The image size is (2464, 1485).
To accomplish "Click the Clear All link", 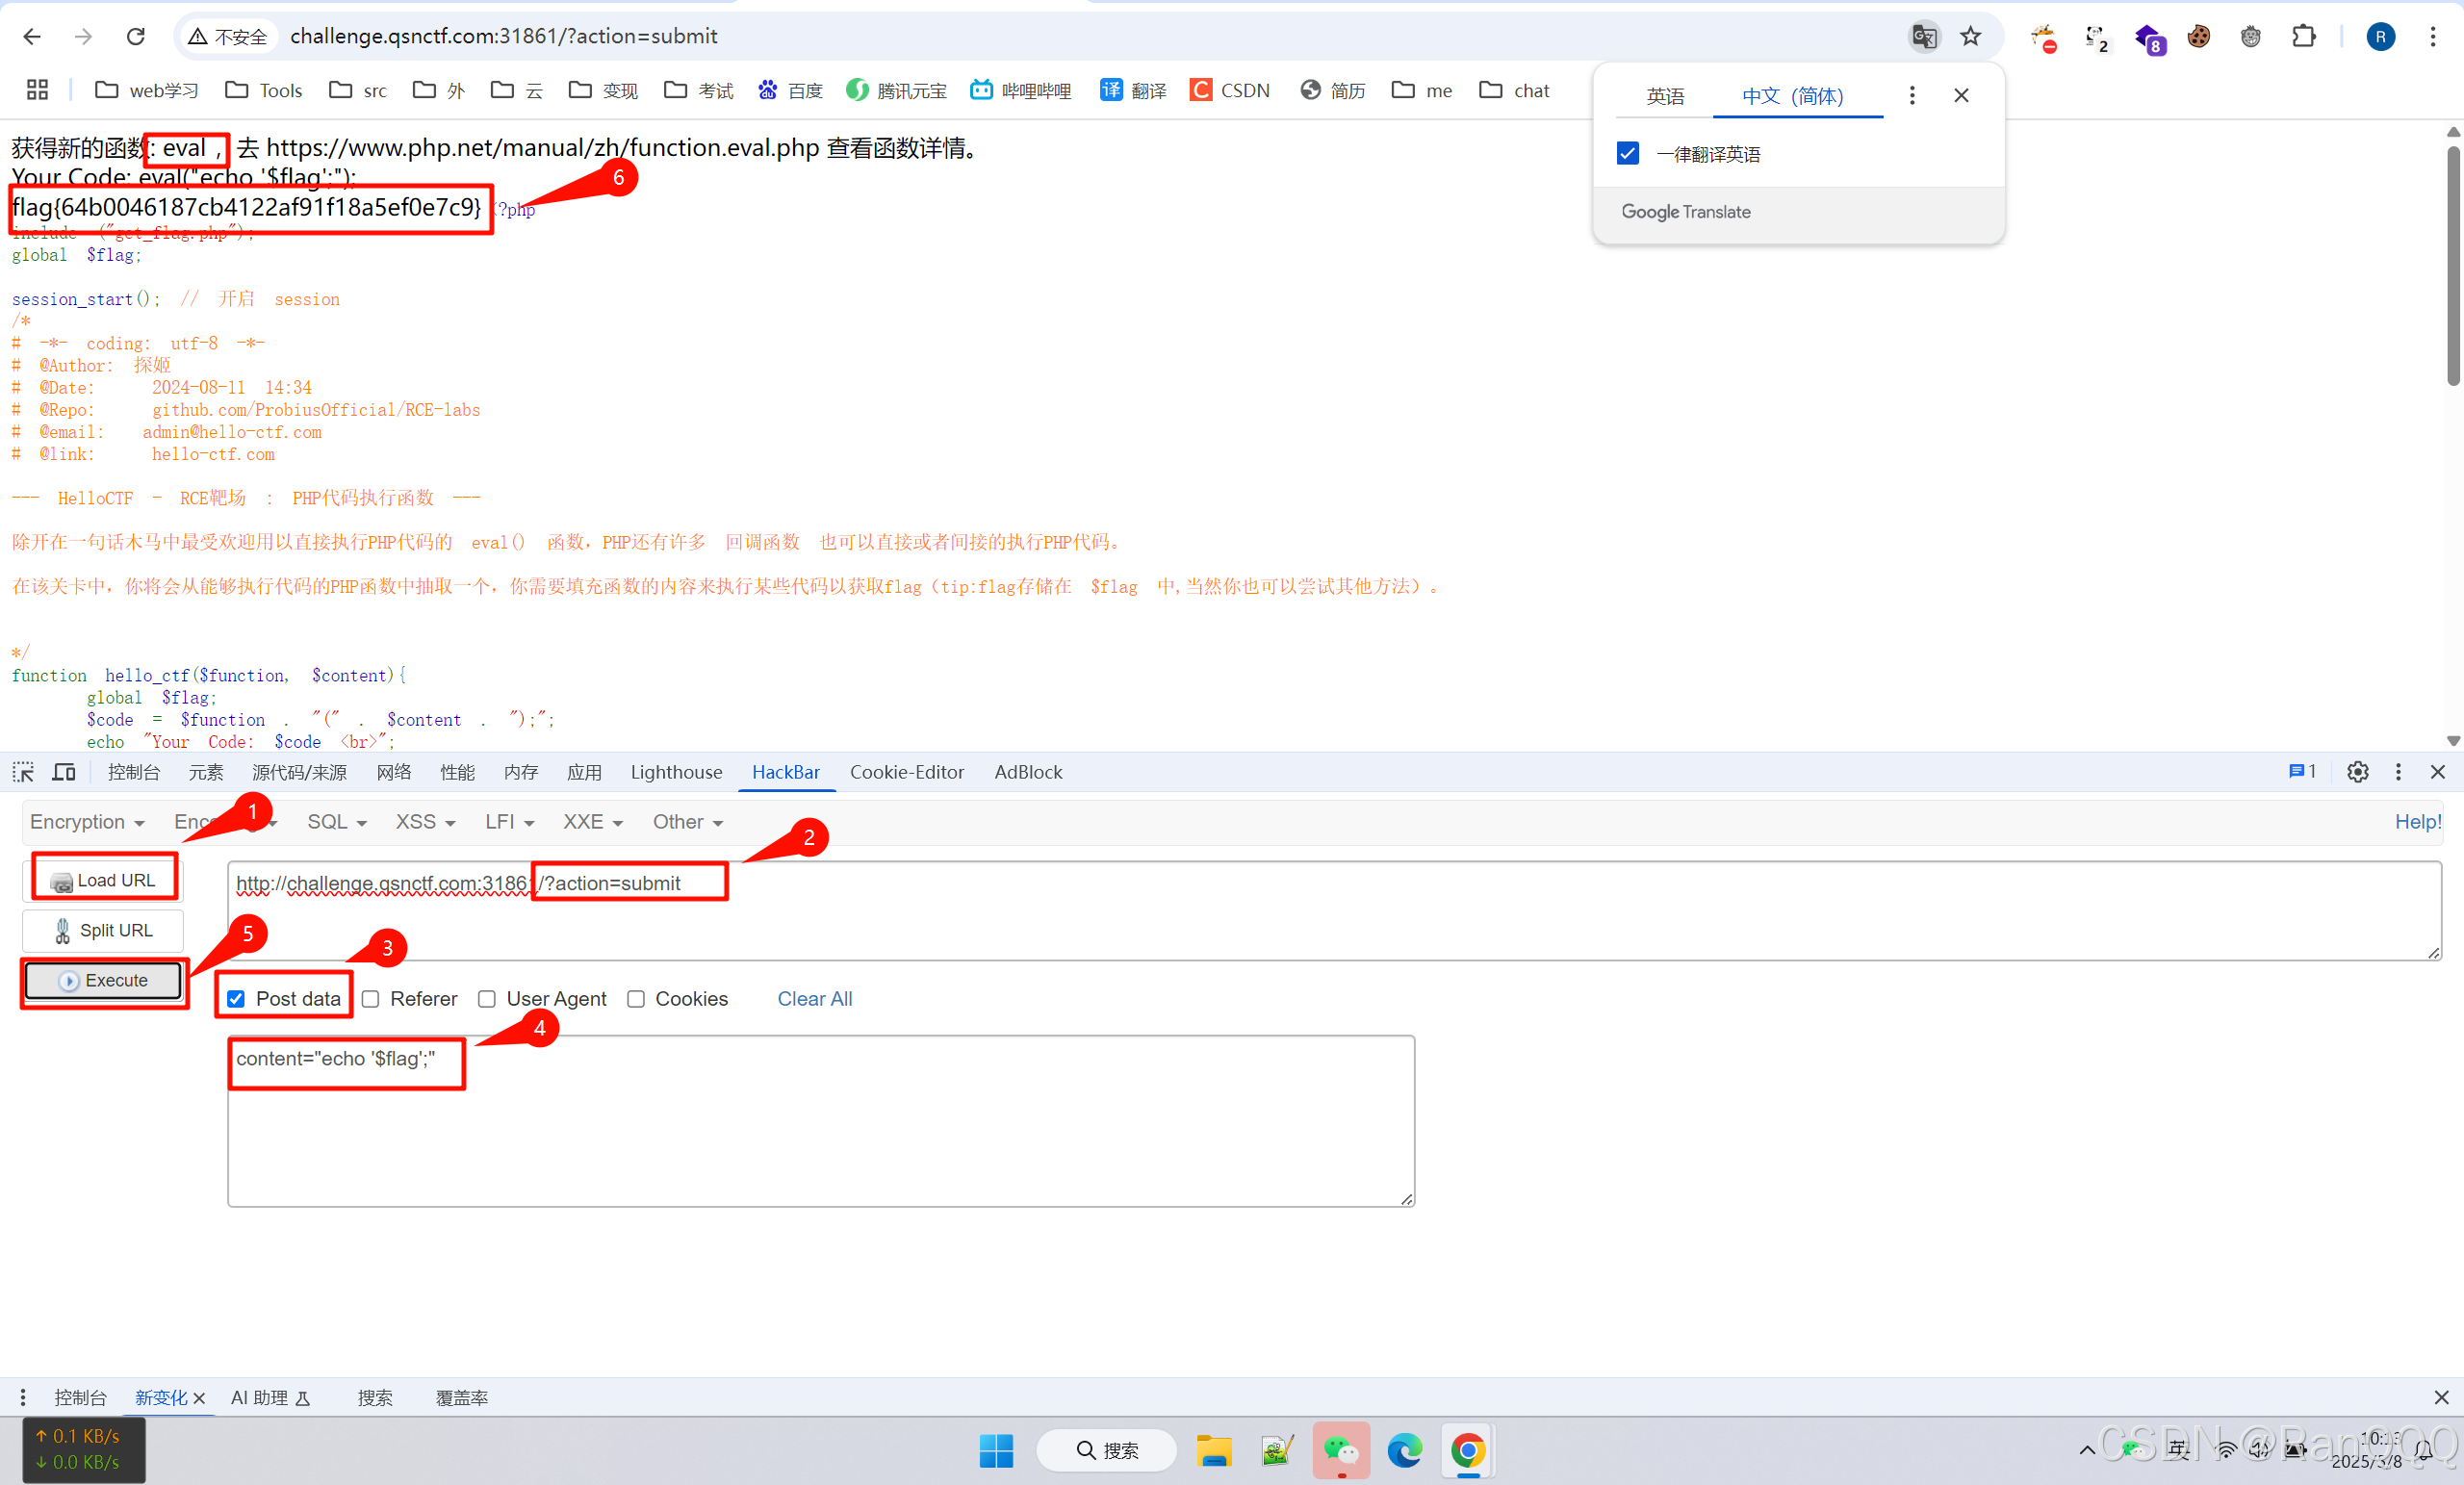I will pyautogui.click(x=814, y=999).
